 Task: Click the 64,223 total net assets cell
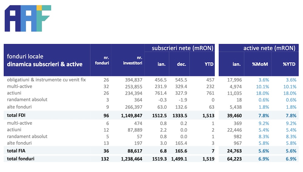point(234,159)
